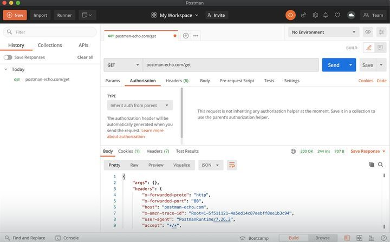Click the New button
Viewport: 390px width, 242px height.
click(x=15, y=15)
